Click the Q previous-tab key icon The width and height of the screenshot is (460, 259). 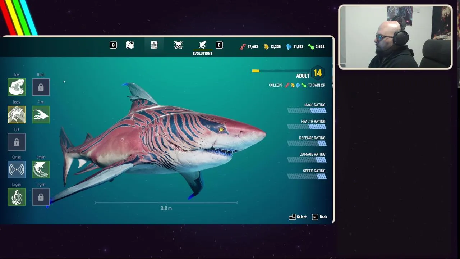pyautogui.click(x=113, y=45)
